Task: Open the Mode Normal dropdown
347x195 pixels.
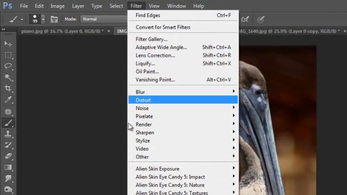Action: 104,19
